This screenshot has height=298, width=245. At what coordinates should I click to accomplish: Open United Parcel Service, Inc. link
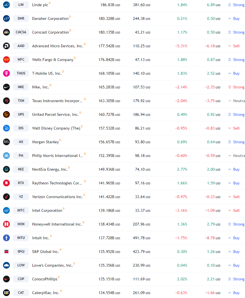[55, 115]
